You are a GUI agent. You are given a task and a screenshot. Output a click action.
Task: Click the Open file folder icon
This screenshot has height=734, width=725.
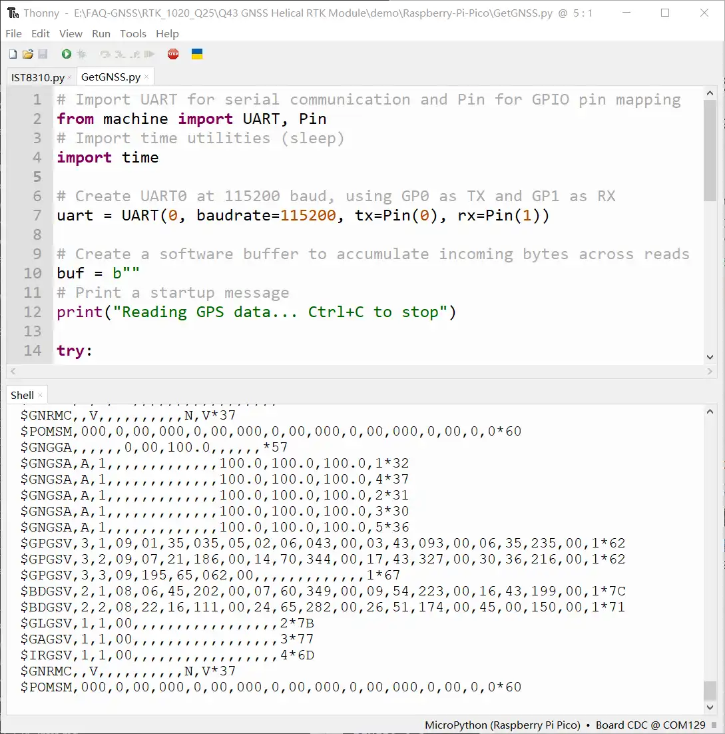pos(27,54)
